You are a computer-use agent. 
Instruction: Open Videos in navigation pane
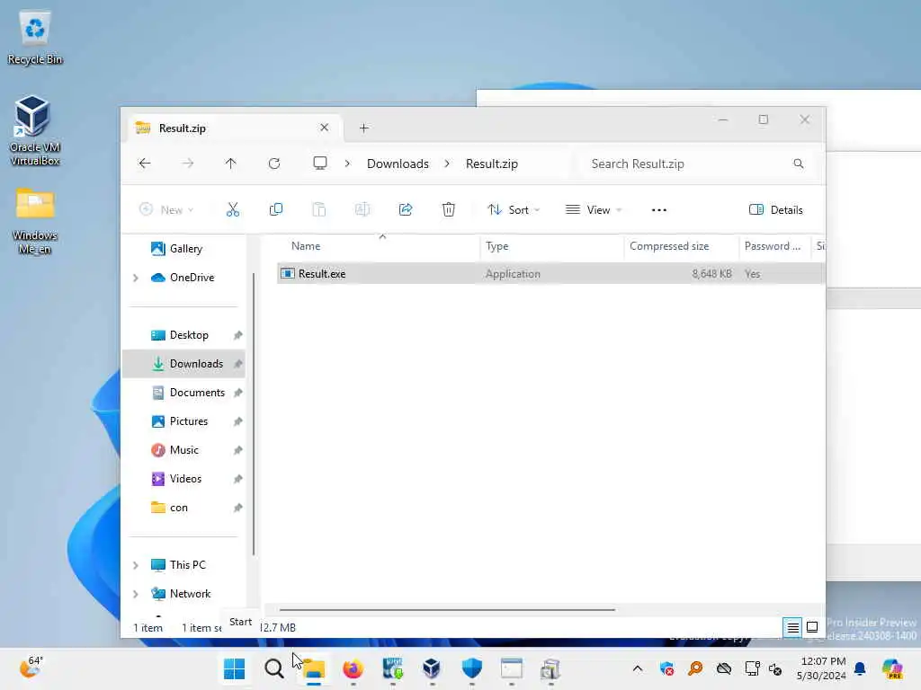coord(183,479)
